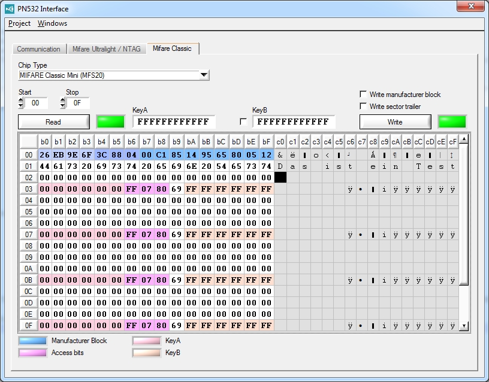Open the Project menu
The height and width of the screenshot is (382, 489).
19,23
